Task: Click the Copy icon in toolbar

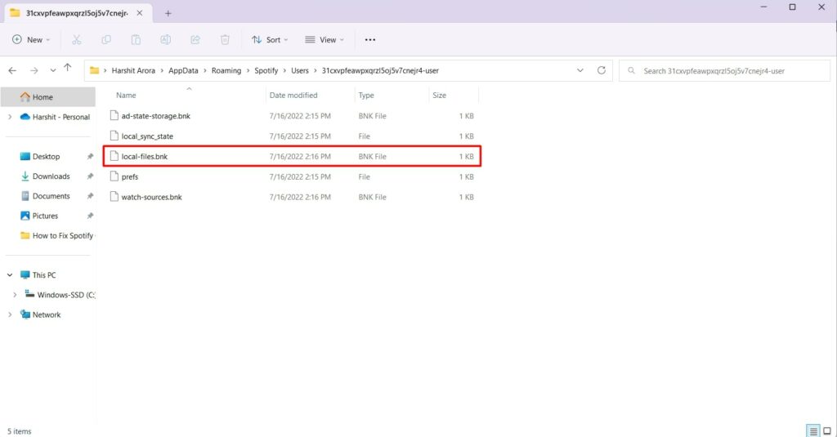Action: (x=106, y=39)
